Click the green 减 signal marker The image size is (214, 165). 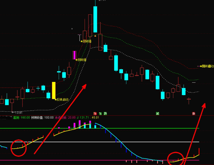coord(157,113)
